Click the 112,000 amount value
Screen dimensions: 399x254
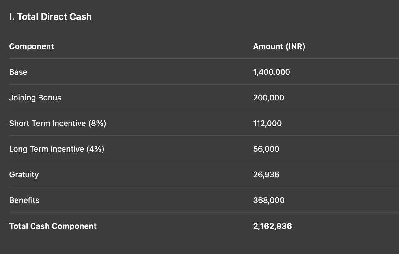click(267, 123)
